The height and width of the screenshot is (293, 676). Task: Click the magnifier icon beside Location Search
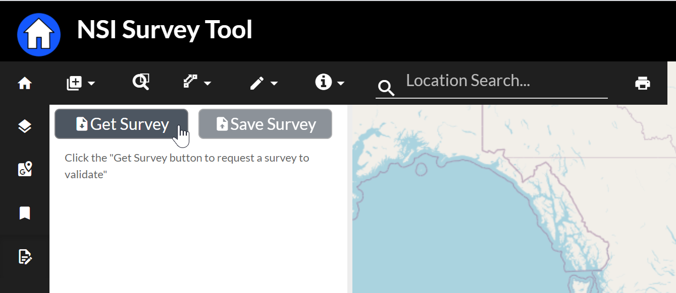(x=386, y=89)
